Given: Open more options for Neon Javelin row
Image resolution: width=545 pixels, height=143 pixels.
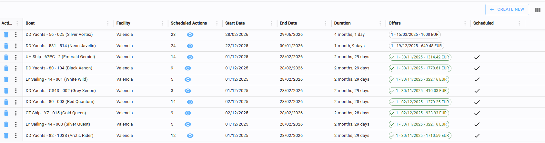Looking at the screenshot, I should coord(16,46).
